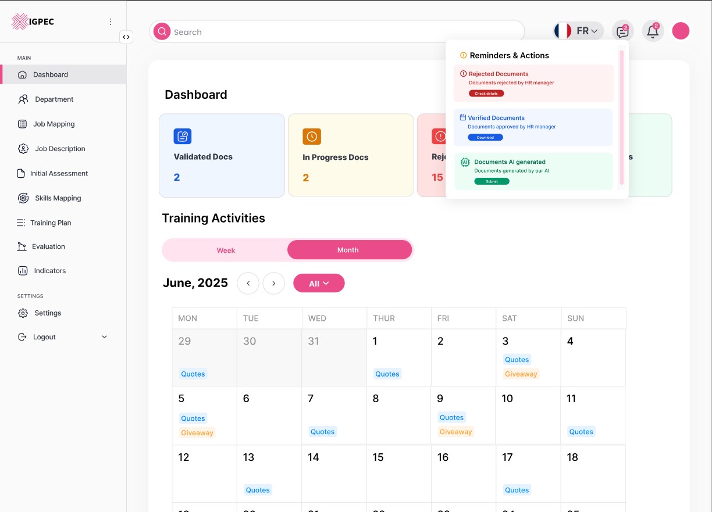Open Job Mapping in sidebar

pyautogui.click(x=54, y=124)
